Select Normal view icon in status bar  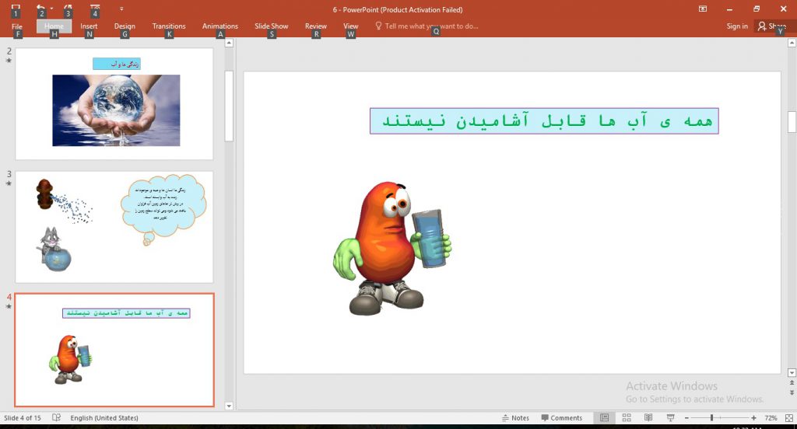(605, 418)
